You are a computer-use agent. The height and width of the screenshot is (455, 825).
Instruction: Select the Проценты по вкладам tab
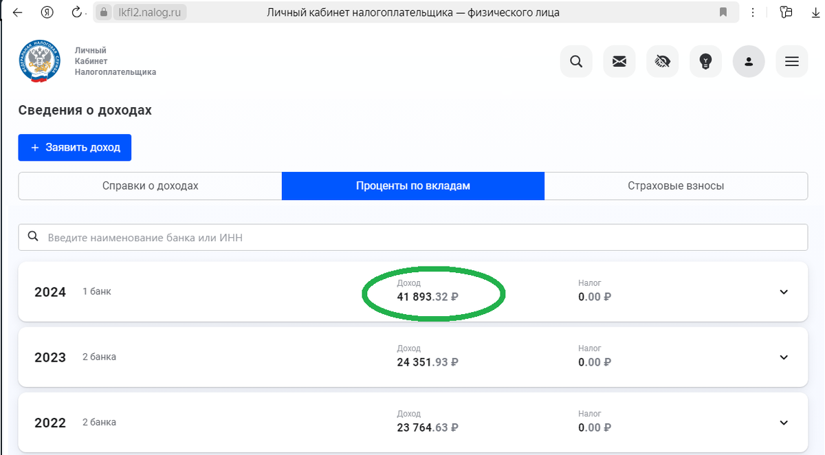click(x=412, y=186)
